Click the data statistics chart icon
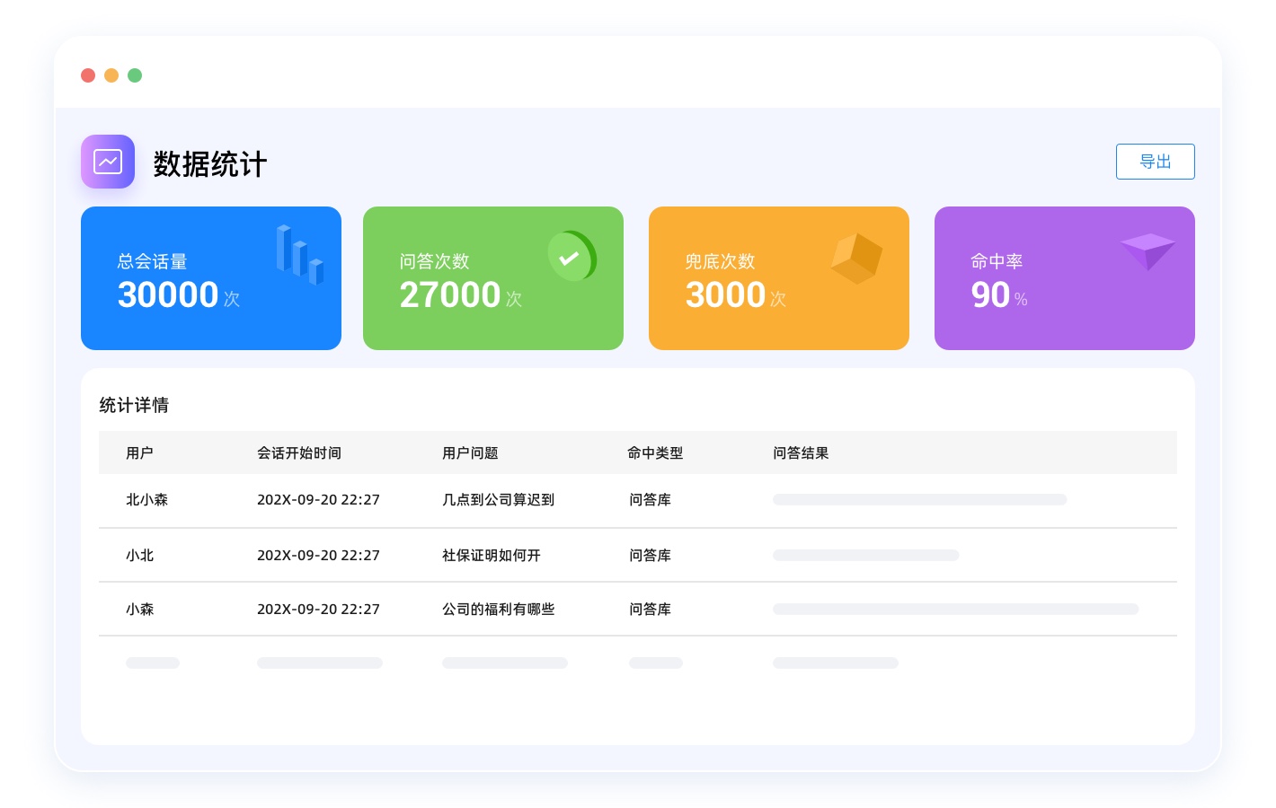This screenshot has width=1276, height=808. (x=108, y=162)
